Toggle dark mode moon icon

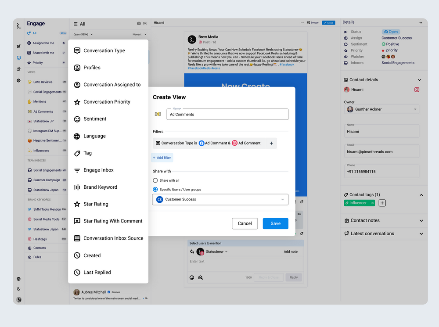(18, 289)
